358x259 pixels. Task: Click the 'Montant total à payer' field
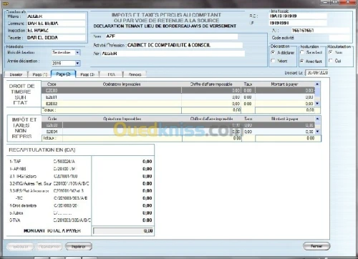(x=123, y=231)
